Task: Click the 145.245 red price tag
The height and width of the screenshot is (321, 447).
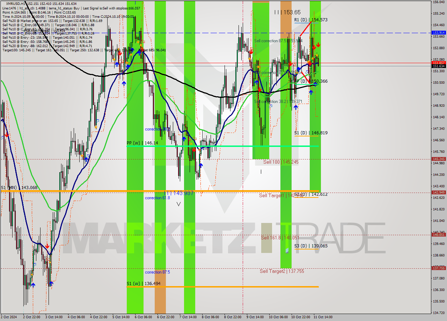Action: pyautogui.click(x=439, y=159)
